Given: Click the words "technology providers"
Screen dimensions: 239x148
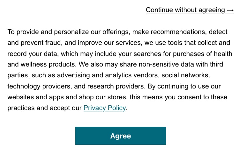Looking at the screenshot, I should 36,86.
